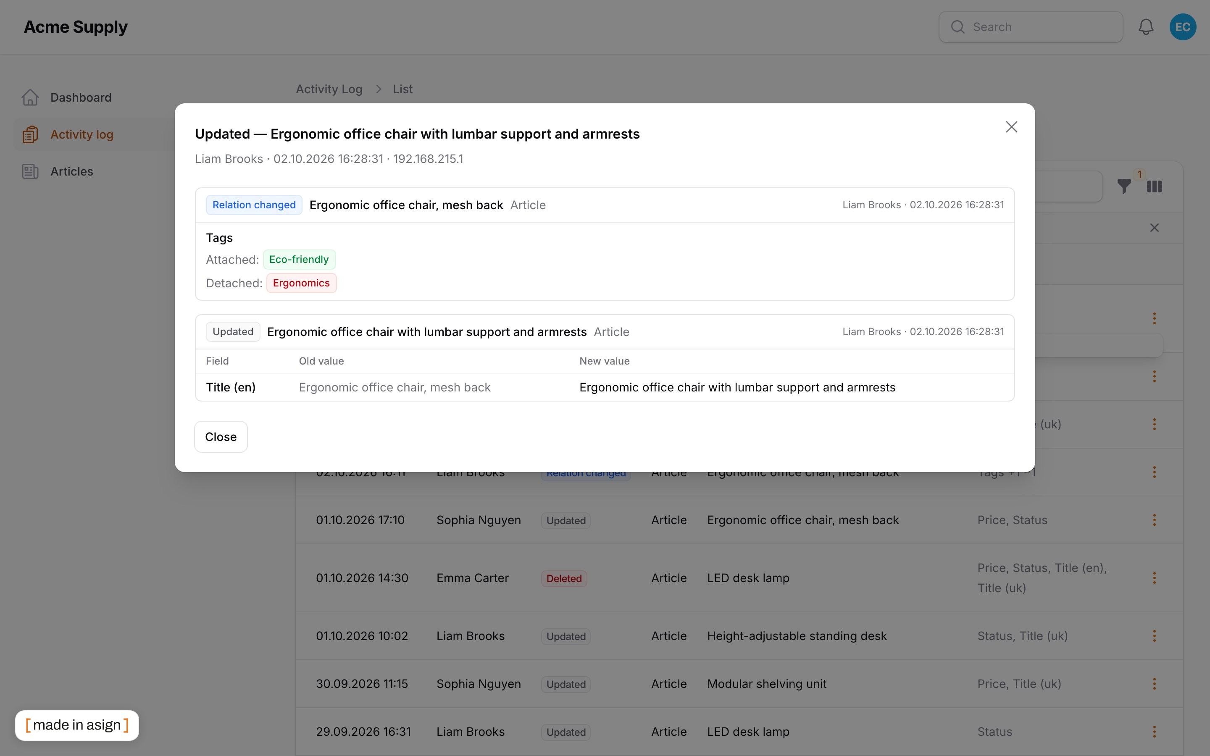Click the Deleted status badge

coord(564,578)
